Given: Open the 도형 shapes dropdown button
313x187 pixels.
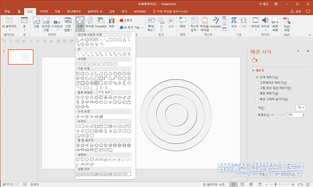Looking at the screenshot, I should click(80, 23).
